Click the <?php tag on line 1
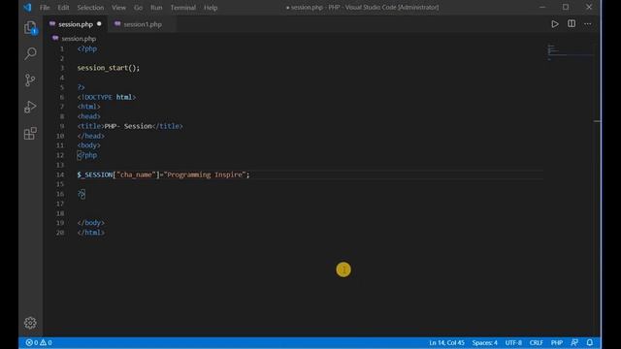This screenshot has width=621, height=349. pyautogui.click(x=87, y=48)
